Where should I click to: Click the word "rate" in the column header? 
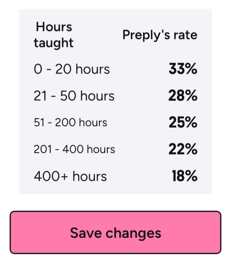[186, 35]
